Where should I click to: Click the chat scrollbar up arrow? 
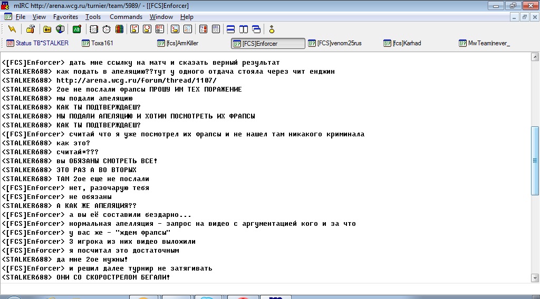click(x=535, y=56)
